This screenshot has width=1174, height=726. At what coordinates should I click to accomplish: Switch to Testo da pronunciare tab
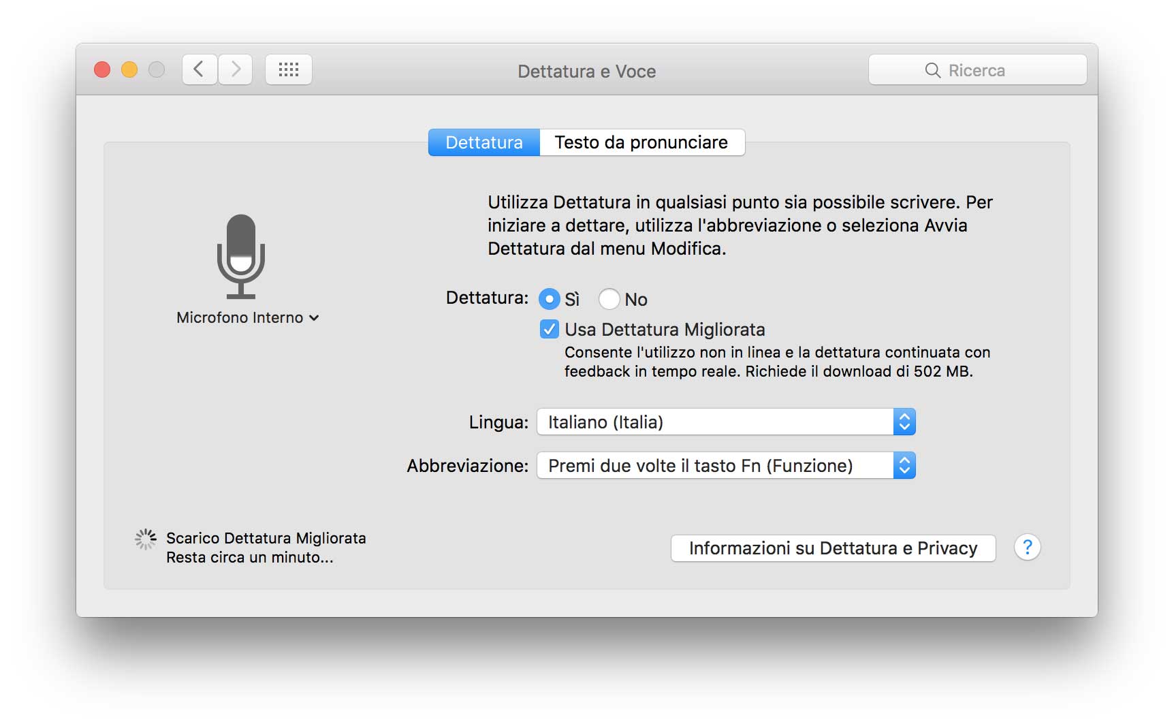click(x=642, y=142)
